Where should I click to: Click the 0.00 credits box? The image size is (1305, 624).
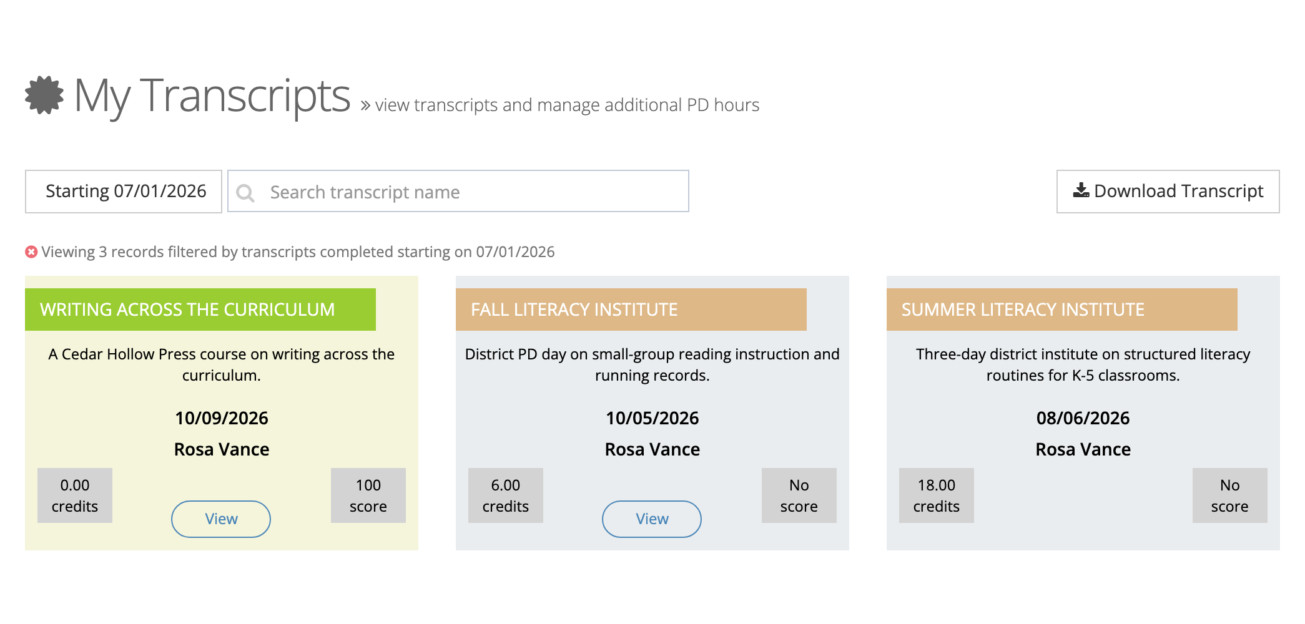click(75, 495)
